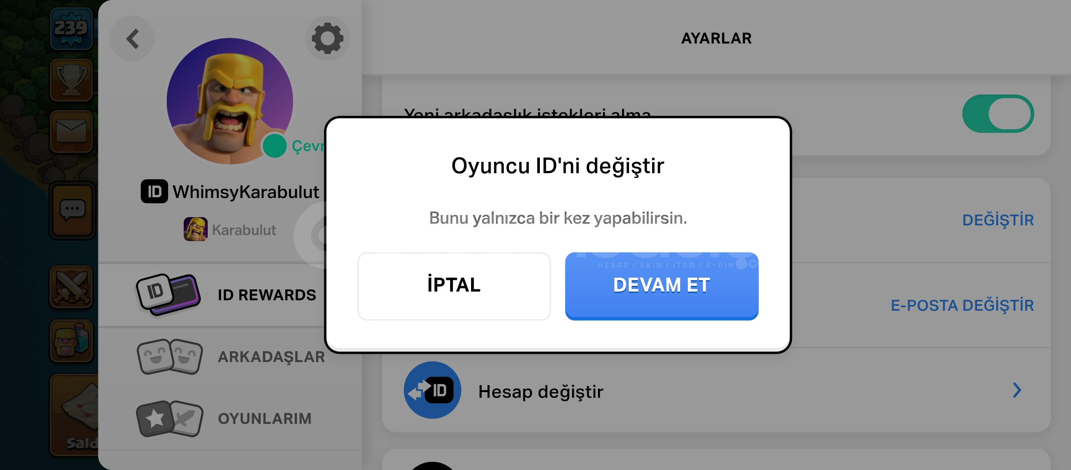Expand the Hesap değiştir chevron
The image size is (1071, 470).
coord(1017,390)
